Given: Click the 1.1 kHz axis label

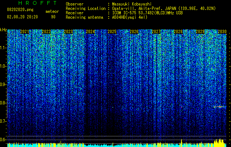Looking at the screenshot, I should pyautogui.click(x=3, y=48).
